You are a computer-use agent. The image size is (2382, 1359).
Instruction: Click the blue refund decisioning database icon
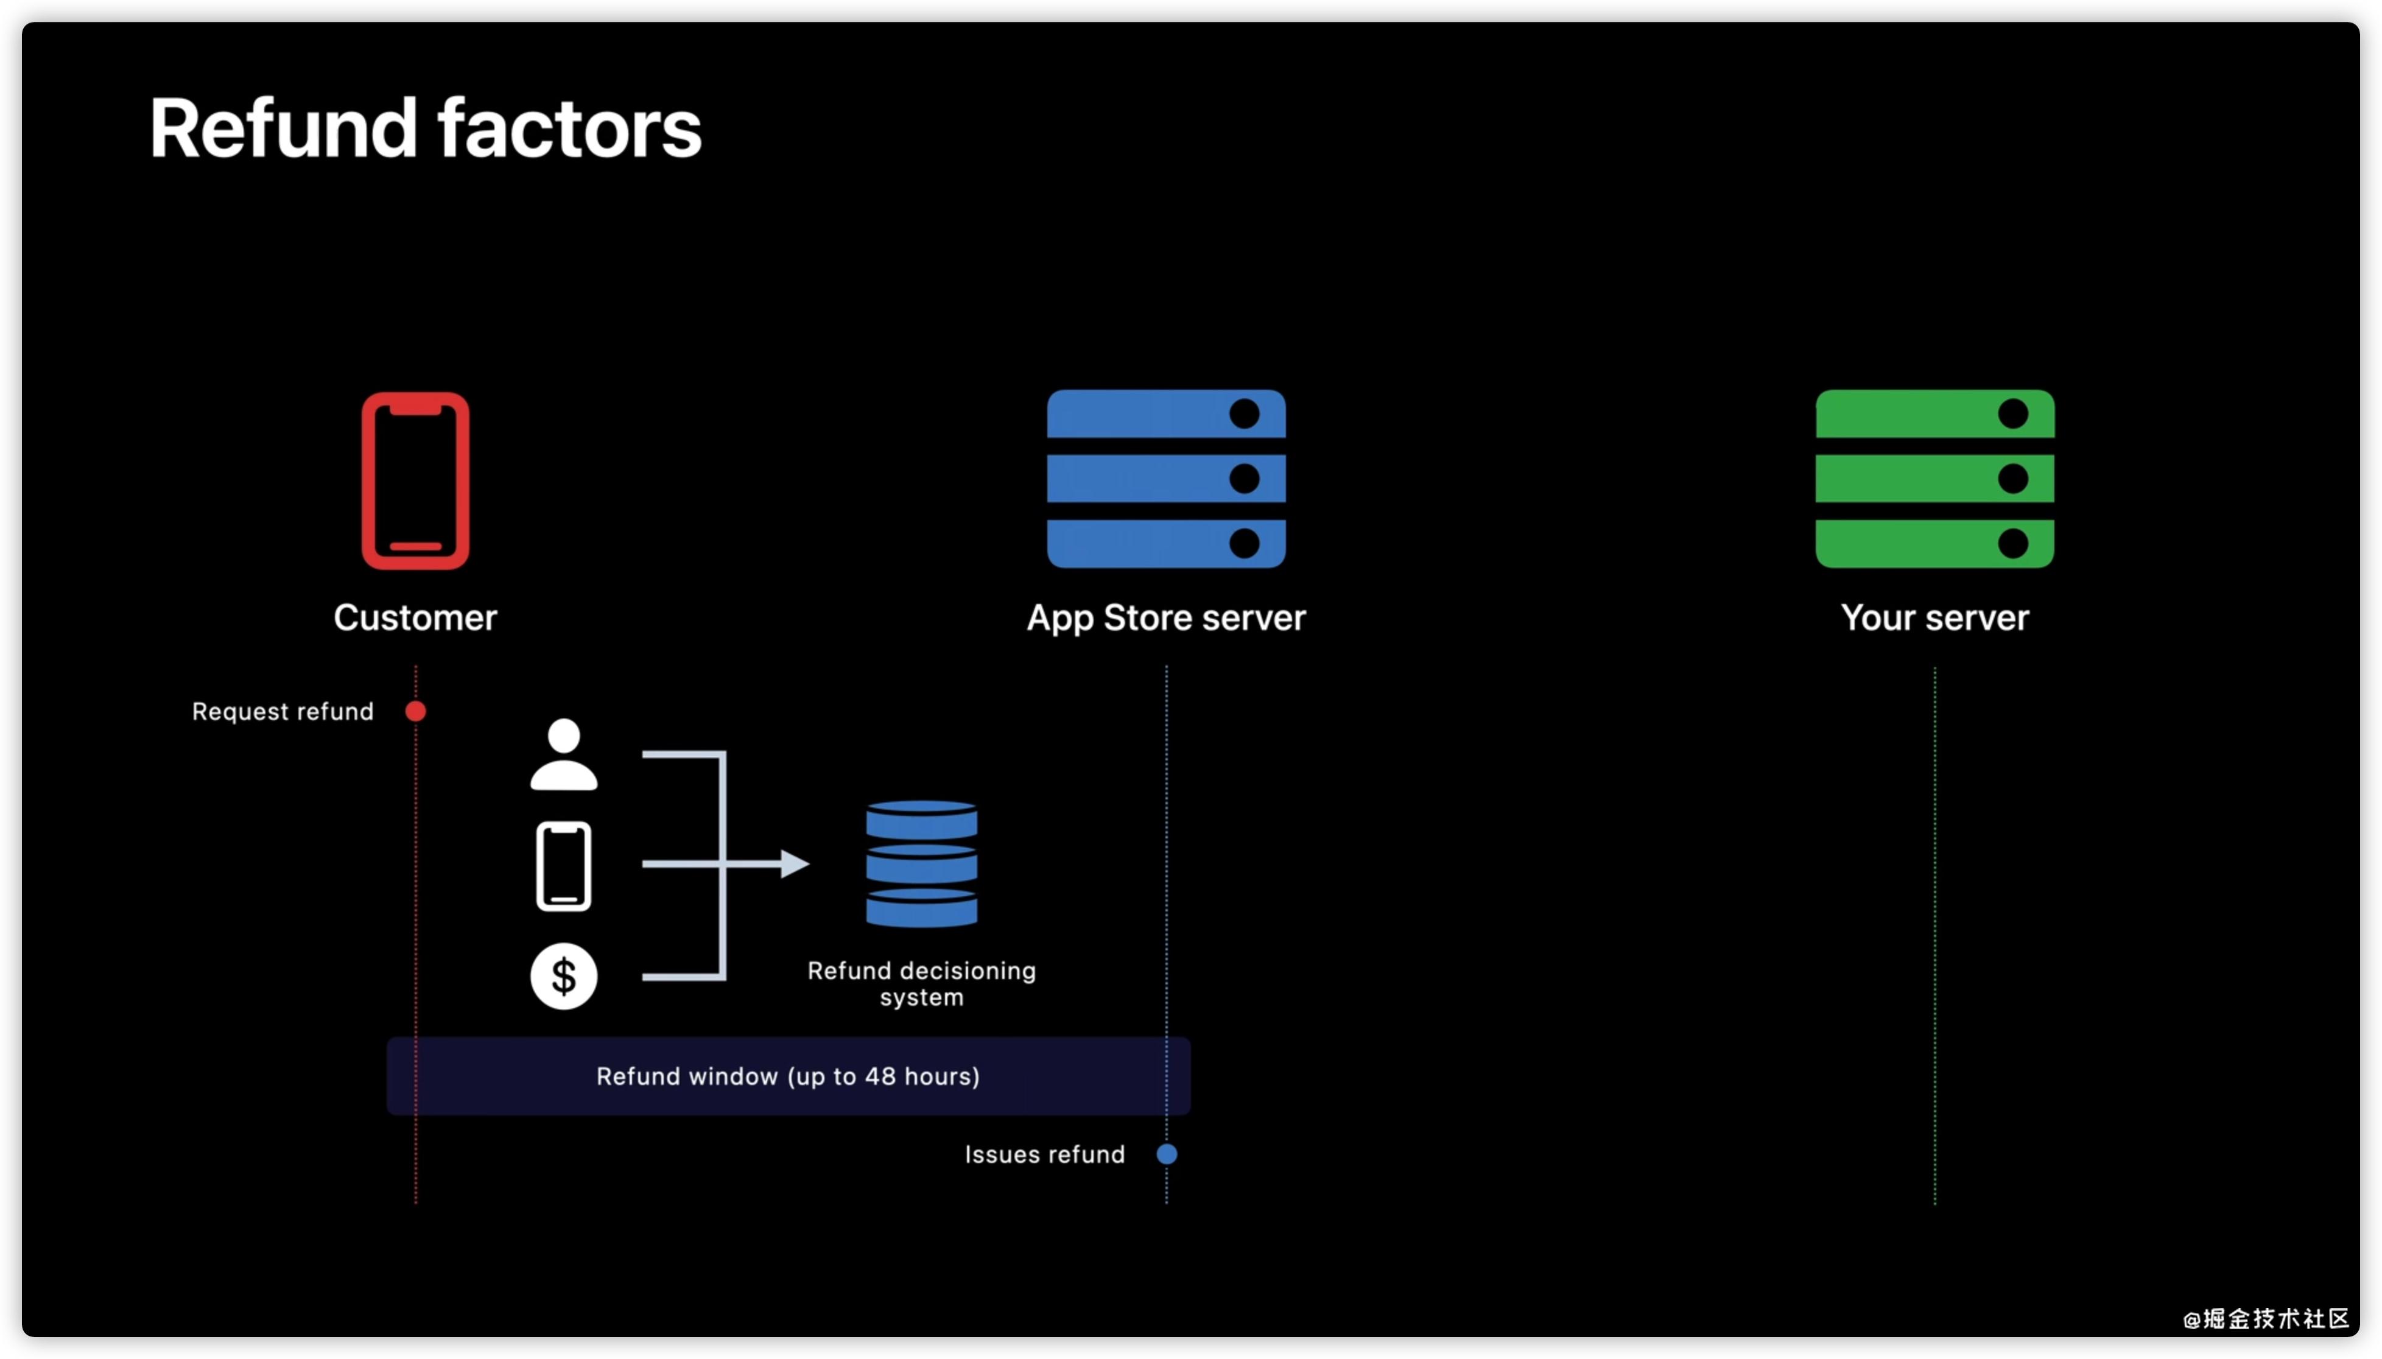921,863
